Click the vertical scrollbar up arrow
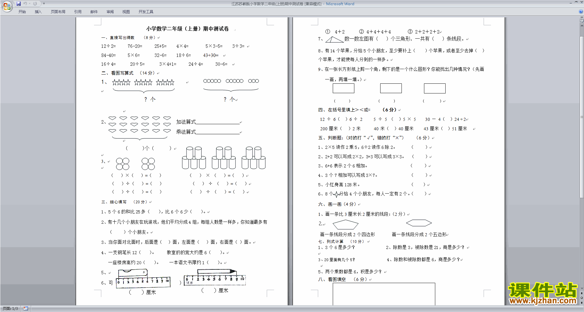The image size is (584, 312). [x=582, y=25]
